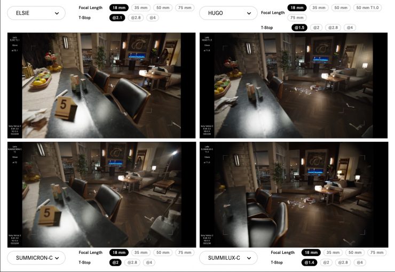Open the ELSIE lens dropdown
The height and width of the screenshot is (272, 395).
point(36,13)
